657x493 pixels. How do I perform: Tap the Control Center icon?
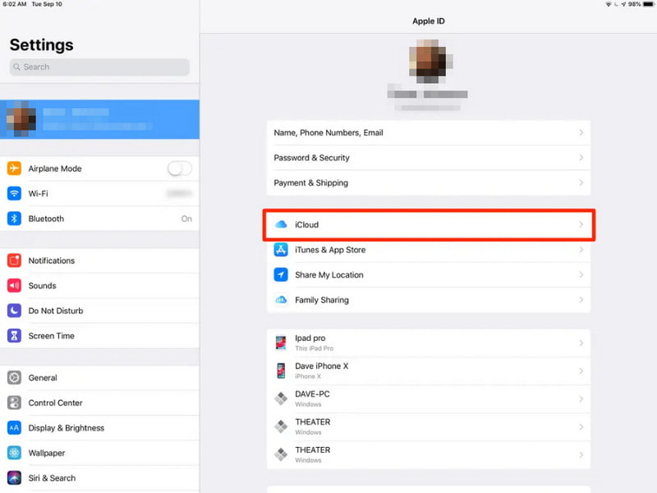pyautogui.click(x=14, y=403)
